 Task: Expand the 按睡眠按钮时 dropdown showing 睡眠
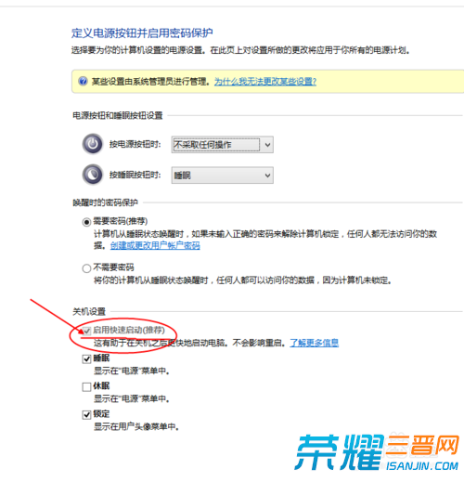pyautogui.click(x=223, y=176)
